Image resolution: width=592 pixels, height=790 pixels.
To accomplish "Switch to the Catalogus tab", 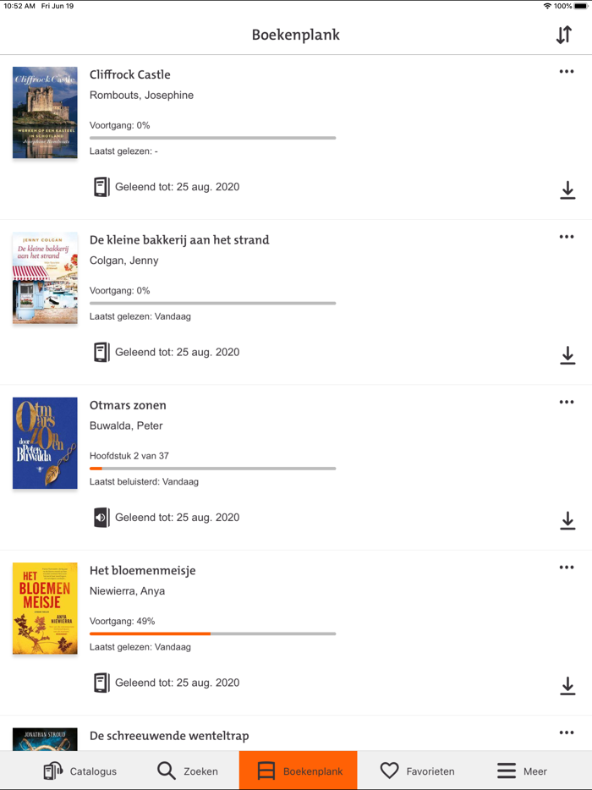I will tap(80, 771).
